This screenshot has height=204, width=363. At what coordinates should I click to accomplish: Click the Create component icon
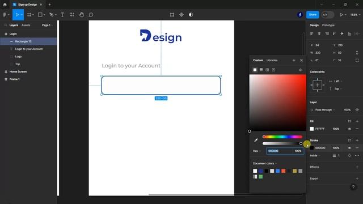(x=181, y=15)
